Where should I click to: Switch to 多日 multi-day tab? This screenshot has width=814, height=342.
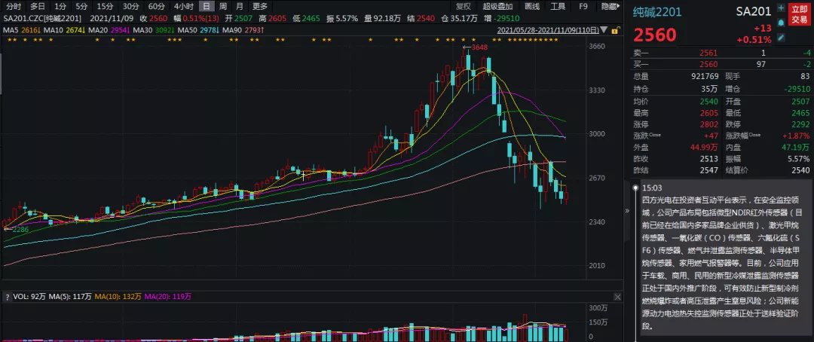38,7
